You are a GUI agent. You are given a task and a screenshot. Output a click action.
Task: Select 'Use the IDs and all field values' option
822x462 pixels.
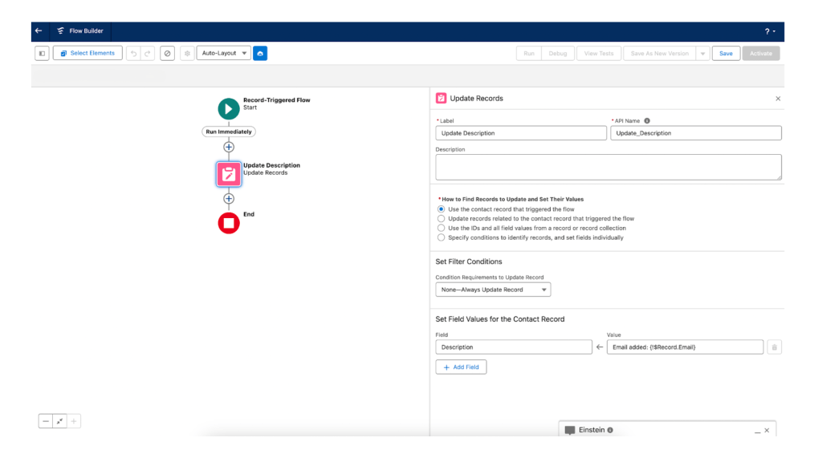click(x=442, y=228)
